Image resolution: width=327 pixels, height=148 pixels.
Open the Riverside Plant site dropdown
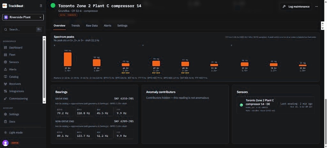23,17
